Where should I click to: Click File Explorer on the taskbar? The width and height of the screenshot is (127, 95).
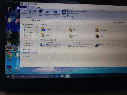68,76
